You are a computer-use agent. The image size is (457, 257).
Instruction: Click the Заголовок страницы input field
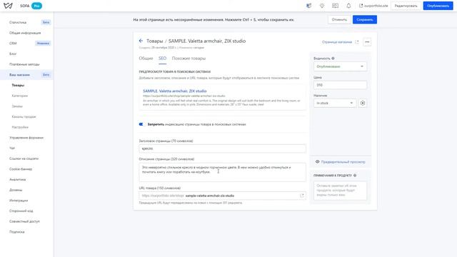222,148
